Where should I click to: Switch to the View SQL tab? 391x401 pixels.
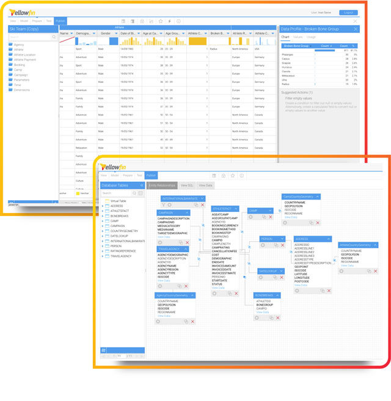187,186
